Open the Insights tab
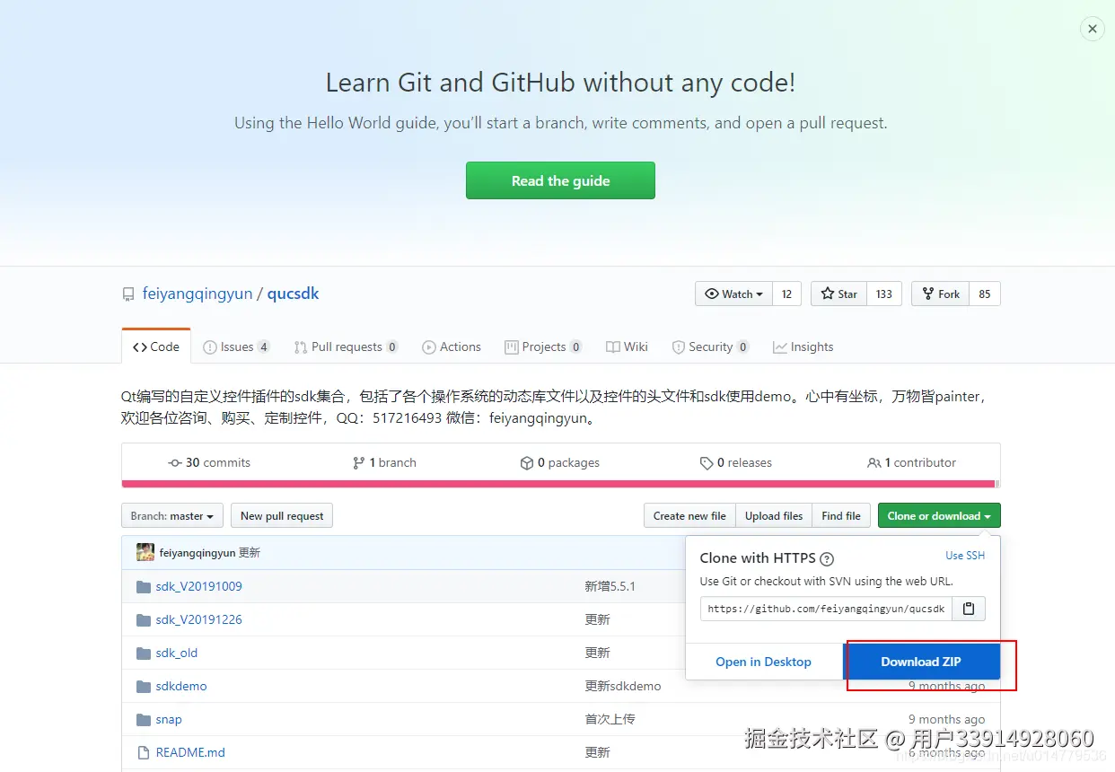 [x=803, y=347]
